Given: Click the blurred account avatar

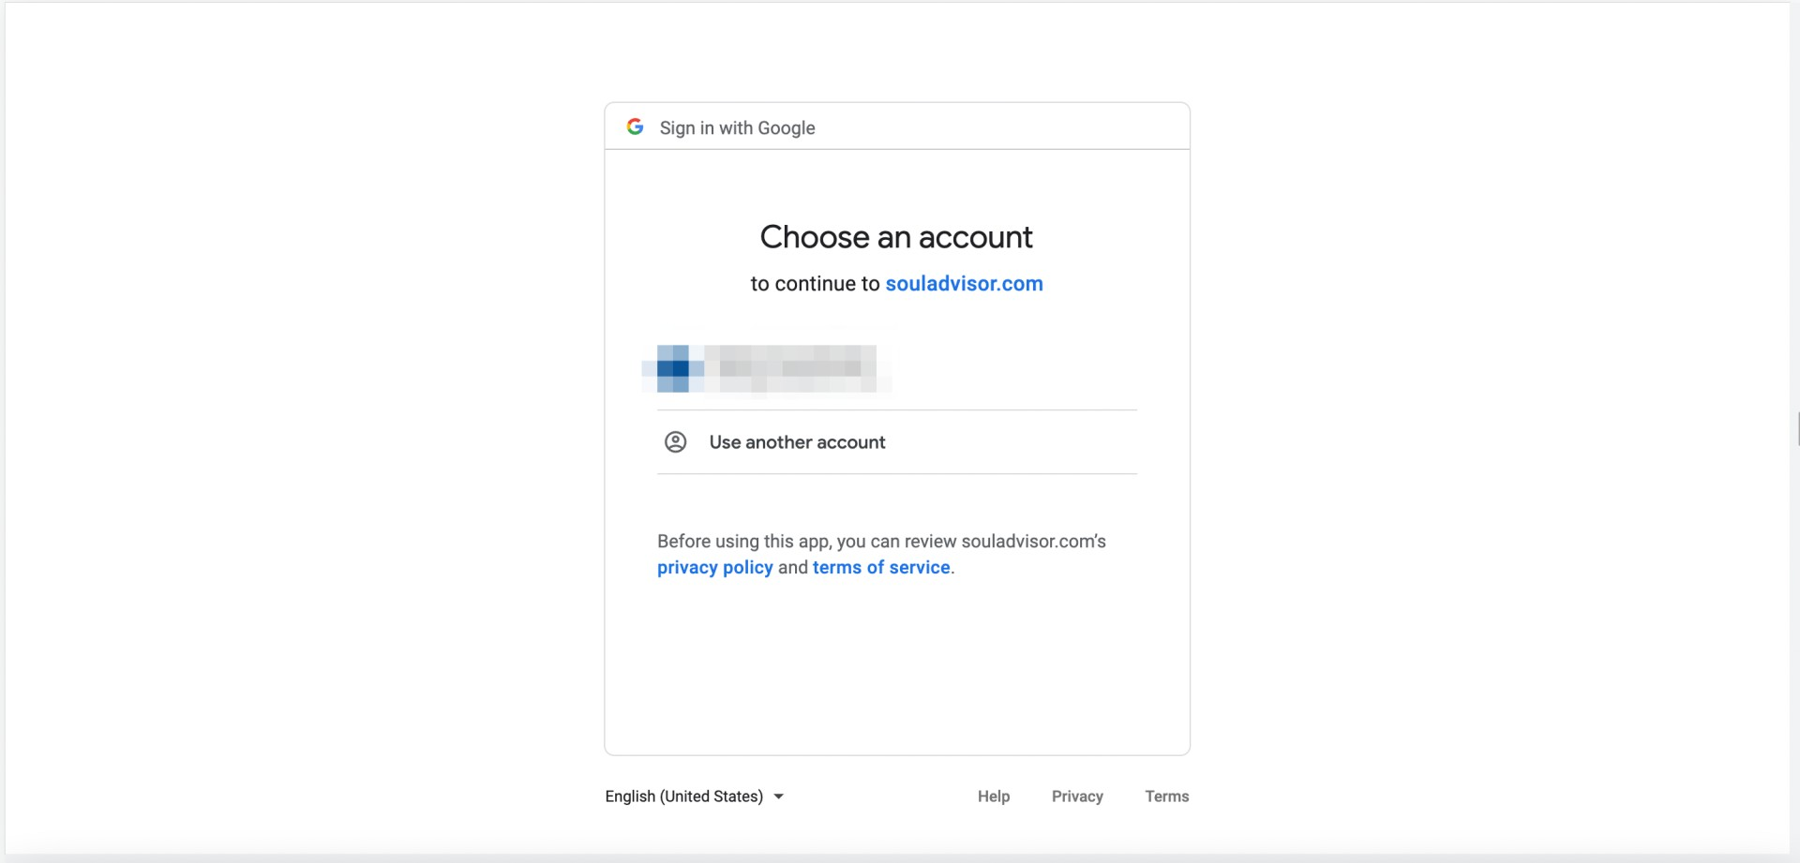Looking at the screenshot, I should point(673,368).
